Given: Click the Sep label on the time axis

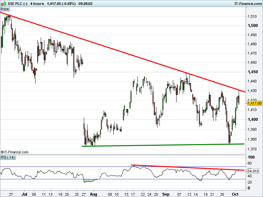Looking at the screenshot, I should (166, 194).
